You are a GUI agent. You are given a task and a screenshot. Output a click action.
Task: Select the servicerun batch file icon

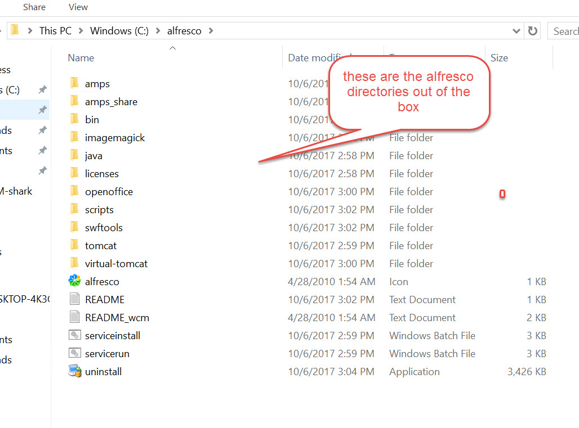[x=74, y=353]
